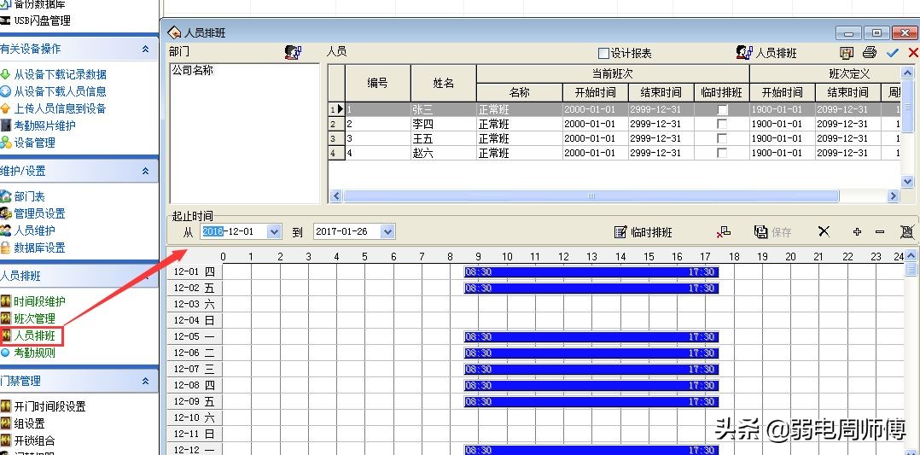Image resolution: width=920 pixels, height=455 pixels.
Task: Click the clear all trash icon
Action: (x=907, y=232)
